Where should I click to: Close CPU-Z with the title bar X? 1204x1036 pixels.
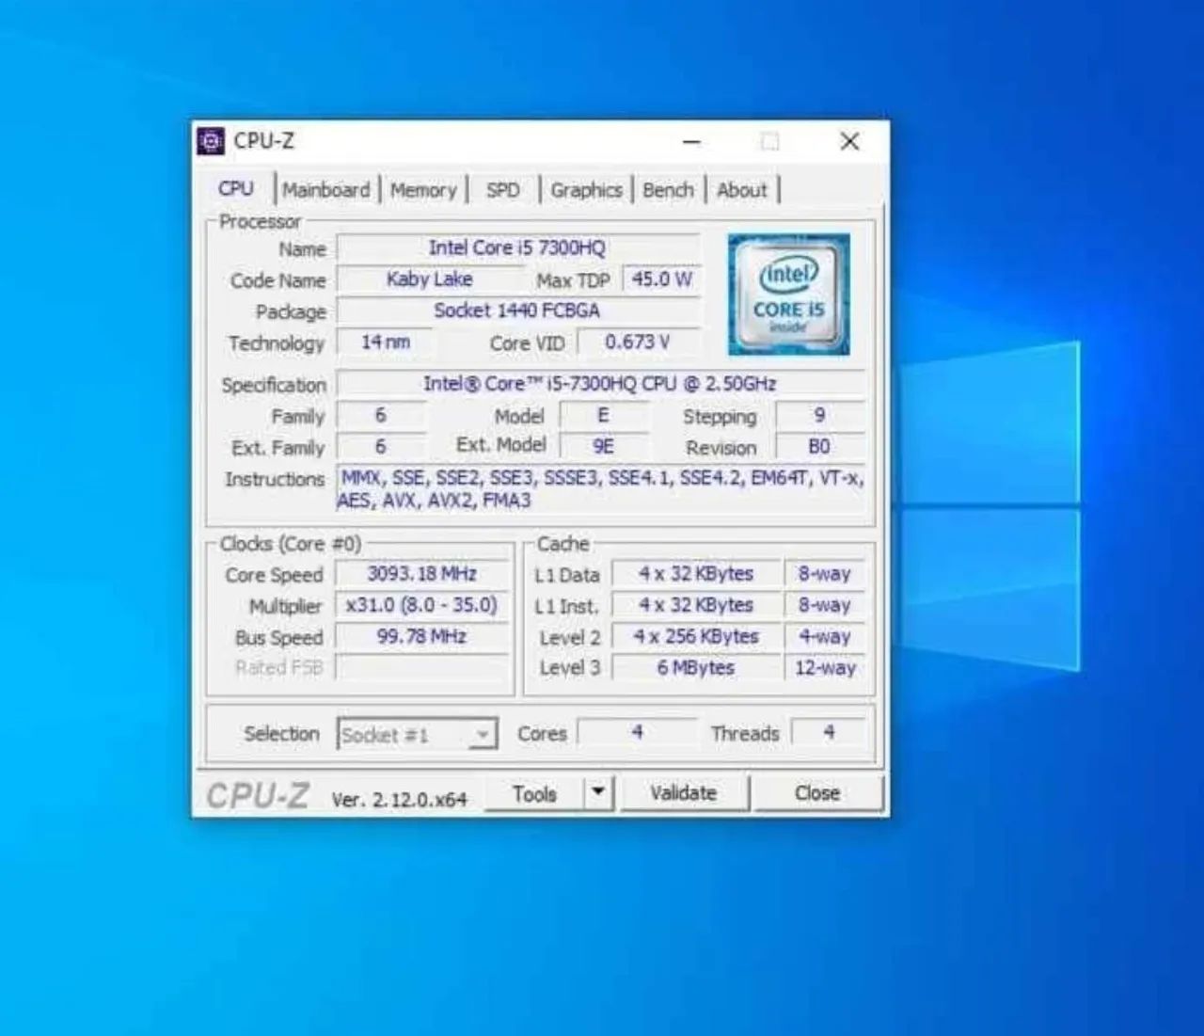click(849, 142)
